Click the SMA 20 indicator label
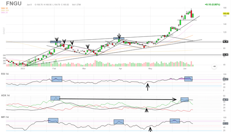 4,13
